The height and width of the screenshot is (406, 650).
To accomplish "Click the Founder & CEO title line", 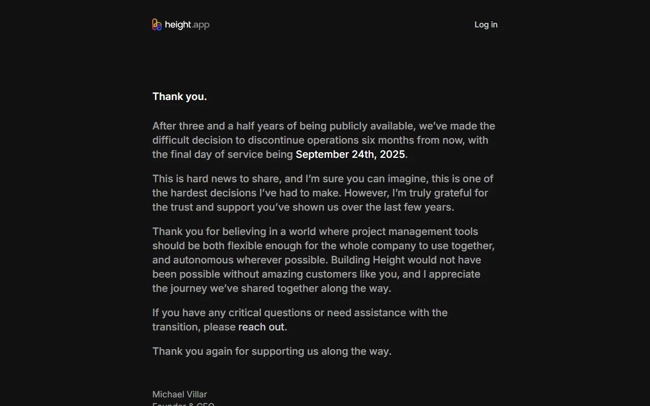I will tap(183, 404).
